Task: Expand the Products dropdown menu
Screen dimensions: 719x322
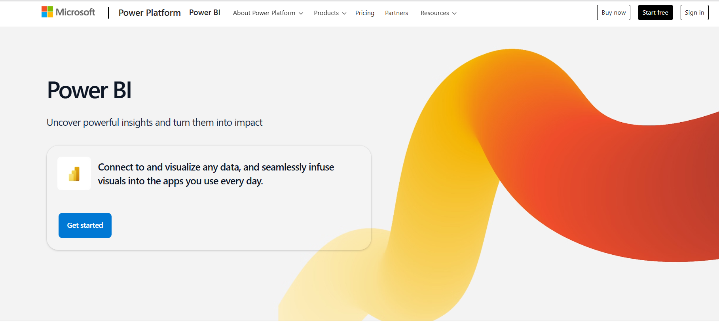Action: tap(326, 13)
